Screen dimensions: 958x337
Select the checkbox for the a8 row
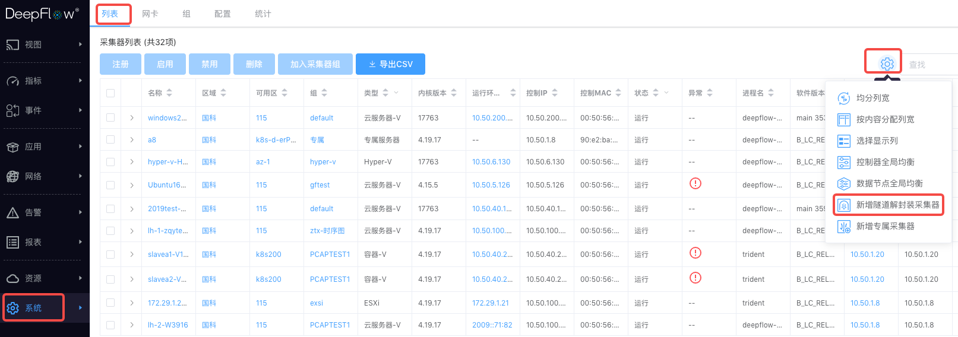(x=110, y=140)
